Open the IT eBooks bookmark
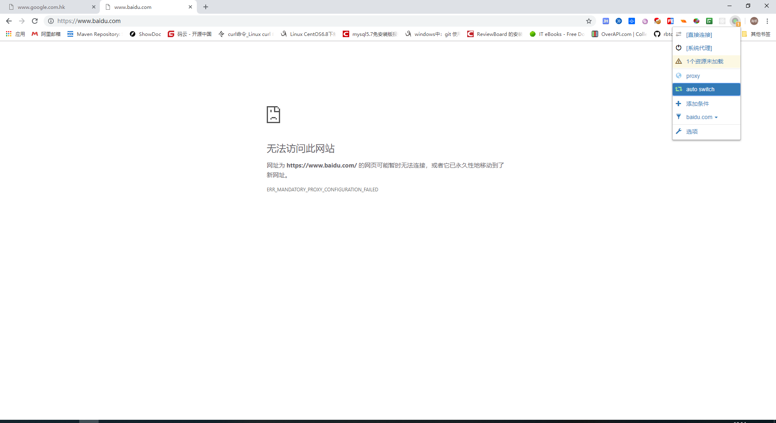The image size is (776, 423). coord(557,34)
